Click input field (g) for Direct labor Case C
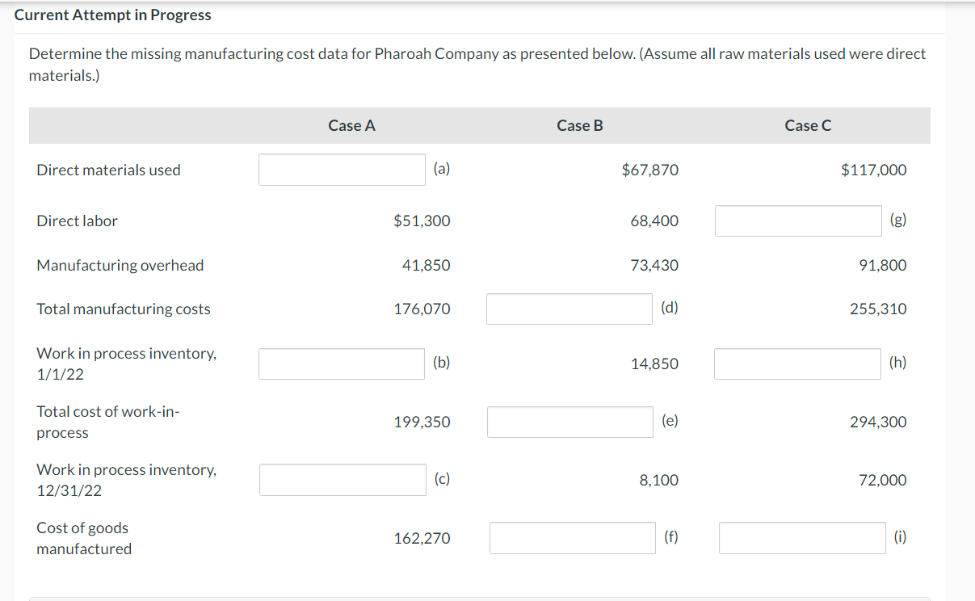 (797, 221)
